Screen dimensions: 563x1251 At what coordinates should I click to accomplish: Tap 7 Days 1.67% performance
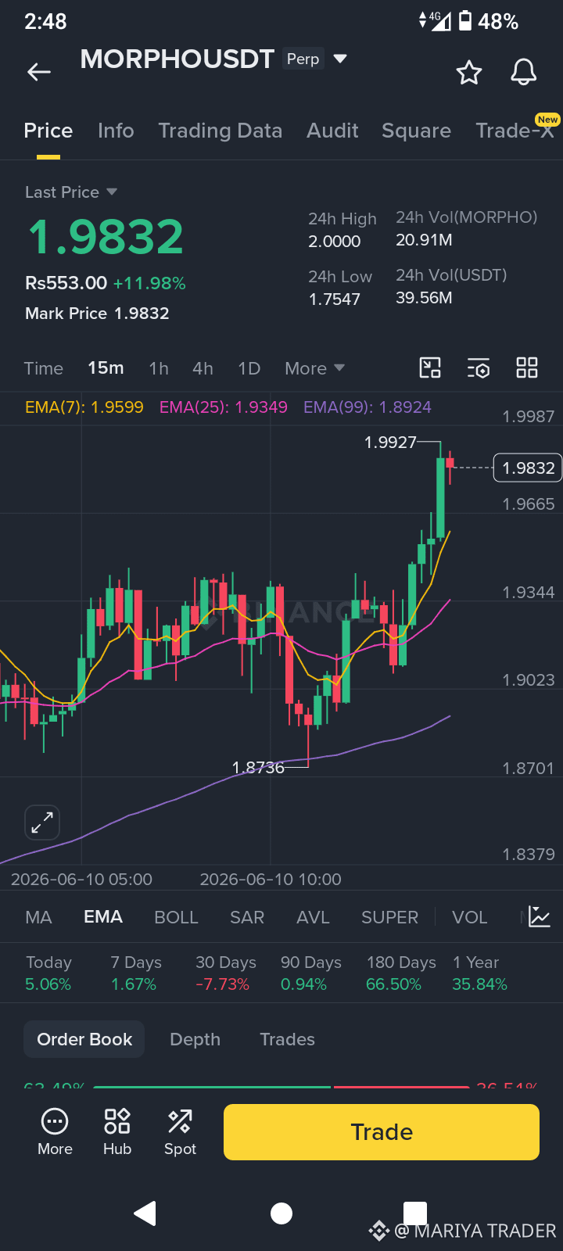(136, 973)
